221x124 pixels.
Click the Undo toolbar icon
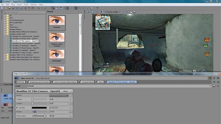tap(38, 8)
